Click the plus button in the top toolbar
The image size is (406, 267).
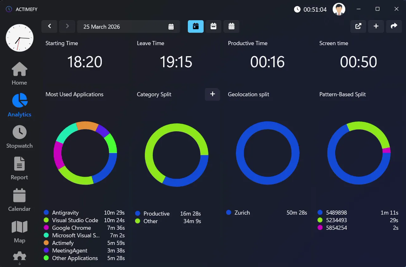click(x=376, y=27)
